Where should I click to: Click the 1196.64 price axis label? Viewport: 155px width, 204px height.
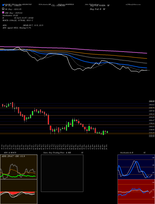pos(152,123)
